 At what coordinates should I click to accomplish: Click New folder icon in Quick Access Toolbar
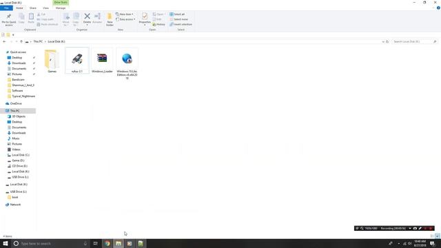pos(8,35)
